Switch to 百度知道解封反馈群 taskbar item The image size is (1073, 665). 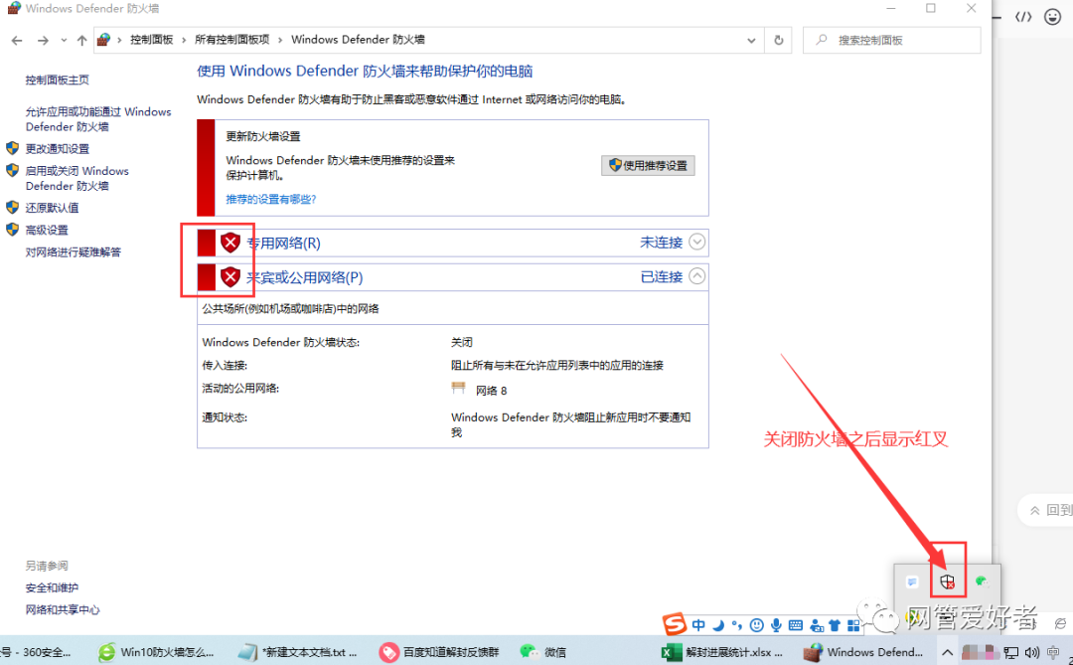coord(440,652)
